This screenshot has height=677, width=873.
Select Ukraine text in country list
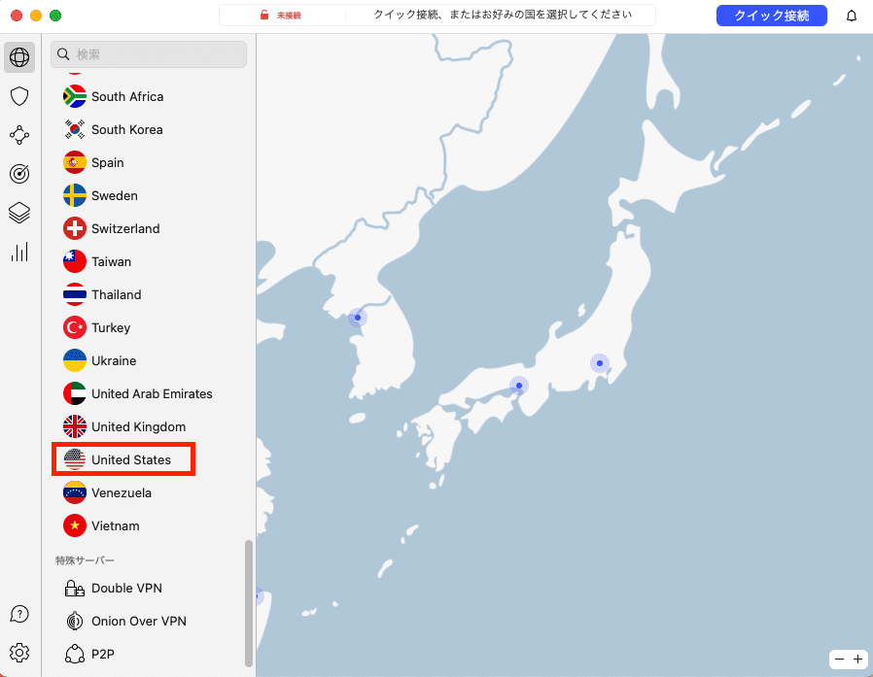[x=114, y=360]
